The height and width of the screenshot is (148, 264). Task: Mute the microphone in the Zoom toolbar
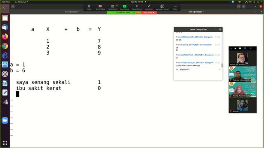89,7
